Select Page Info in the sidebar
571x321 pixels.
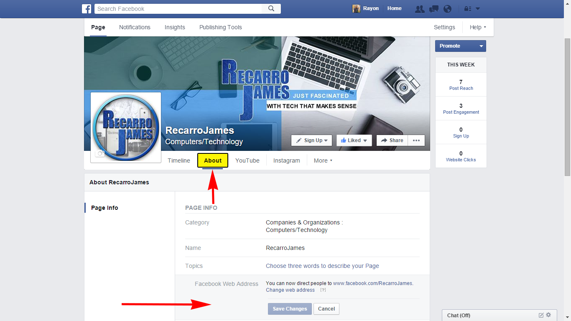pos(105,208)
